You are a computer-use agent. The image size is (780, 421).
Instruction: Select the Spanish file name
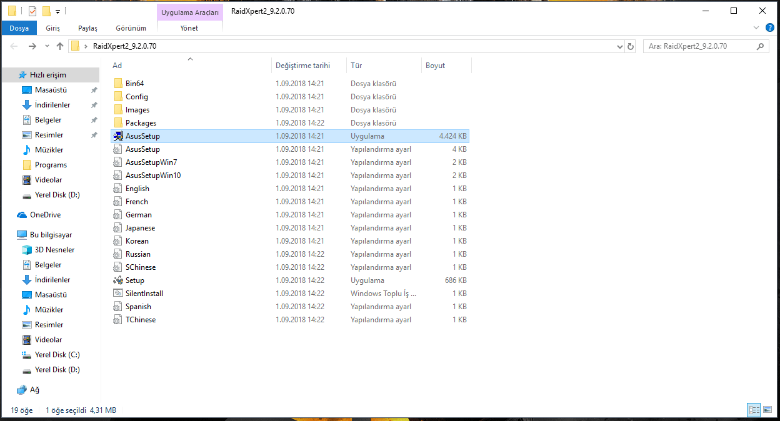coord(139,307)
